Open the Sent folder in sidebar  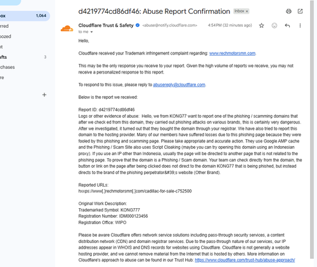[x=1, y=47]
